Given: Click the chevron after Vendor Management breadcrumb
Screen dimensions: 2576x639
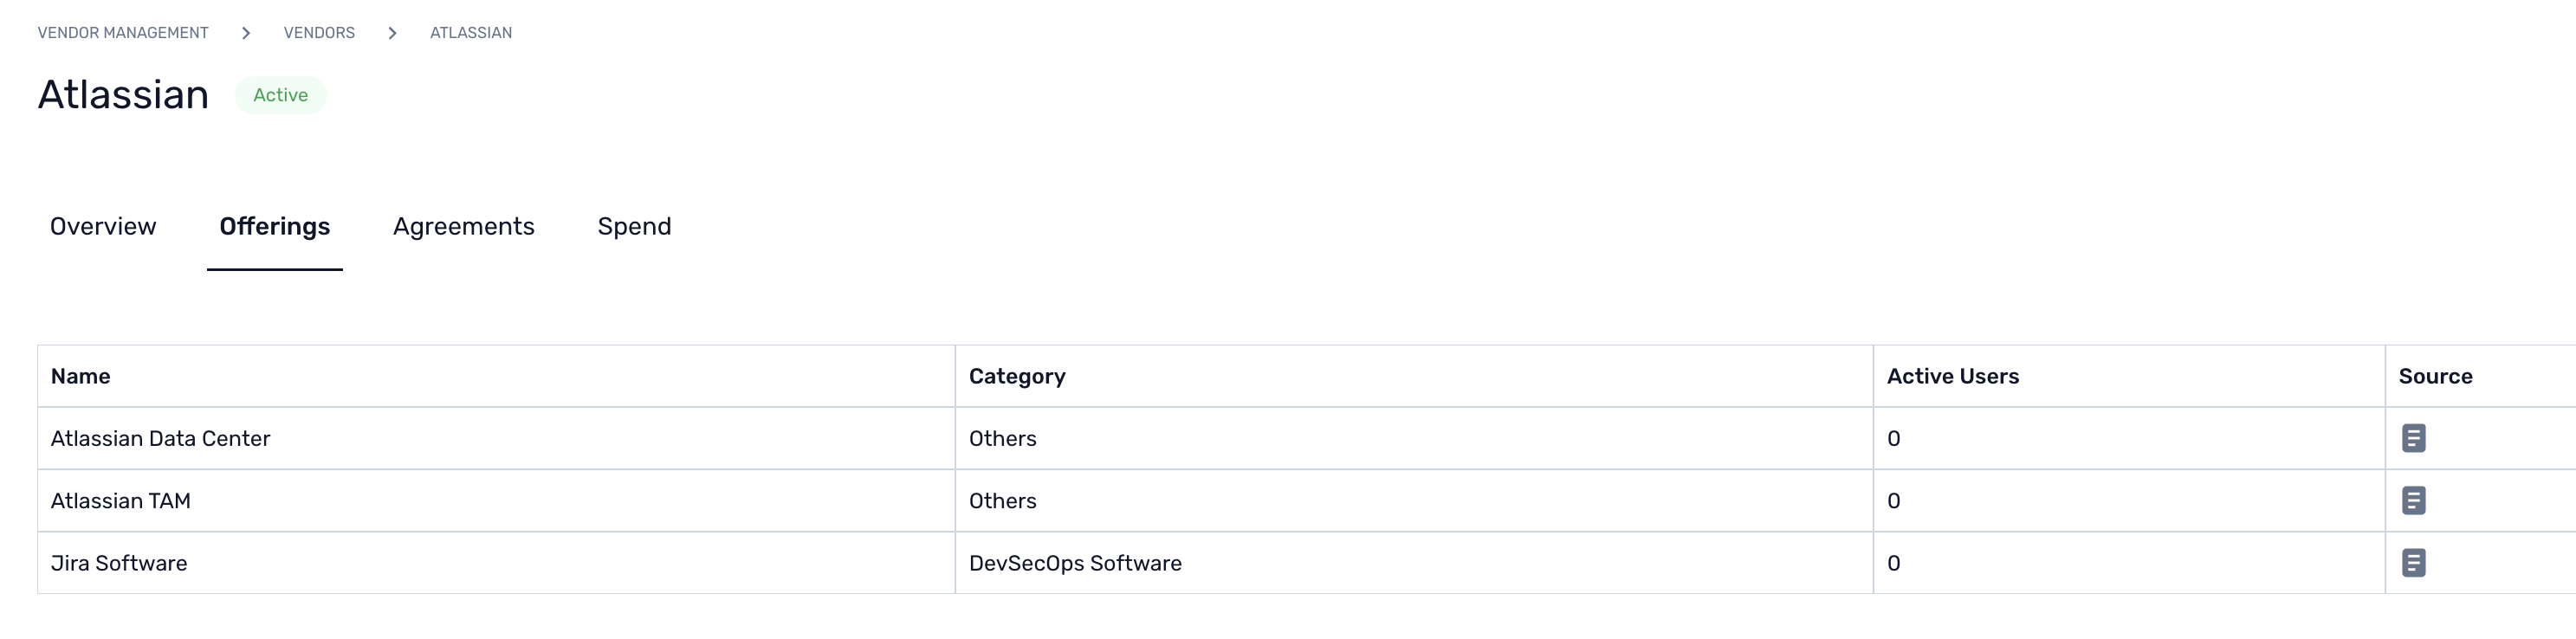Looking at the screenshot, I should tap(246, 33).
